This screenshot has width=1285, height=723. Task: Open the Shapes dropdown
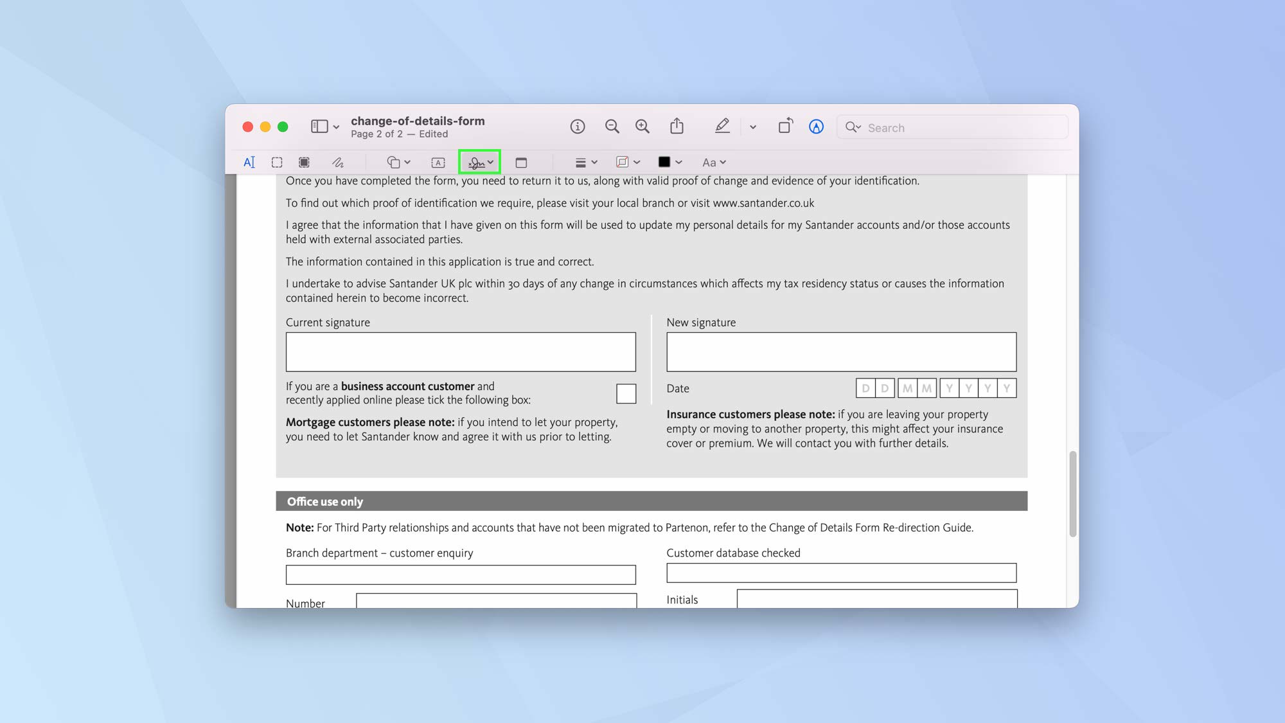(x=396, y=162)
